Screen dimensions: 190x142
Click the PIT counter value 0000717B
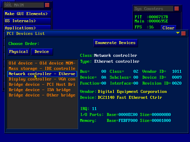[158, 17]
